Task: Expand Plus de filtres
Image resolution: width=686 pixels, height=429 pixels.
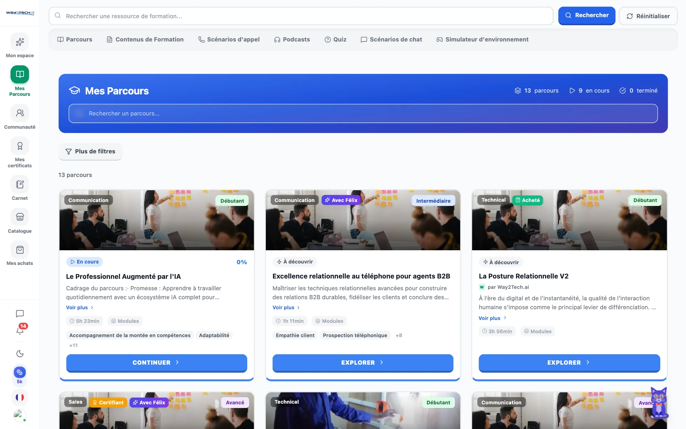Action: 90,152
